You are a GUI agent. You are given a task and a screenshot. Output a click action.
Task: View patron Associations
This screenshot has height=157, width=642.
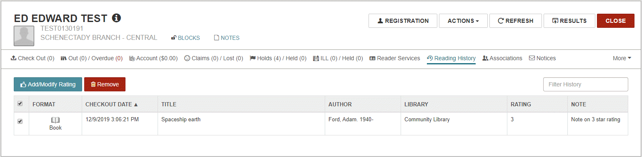(x=502, y=58)
